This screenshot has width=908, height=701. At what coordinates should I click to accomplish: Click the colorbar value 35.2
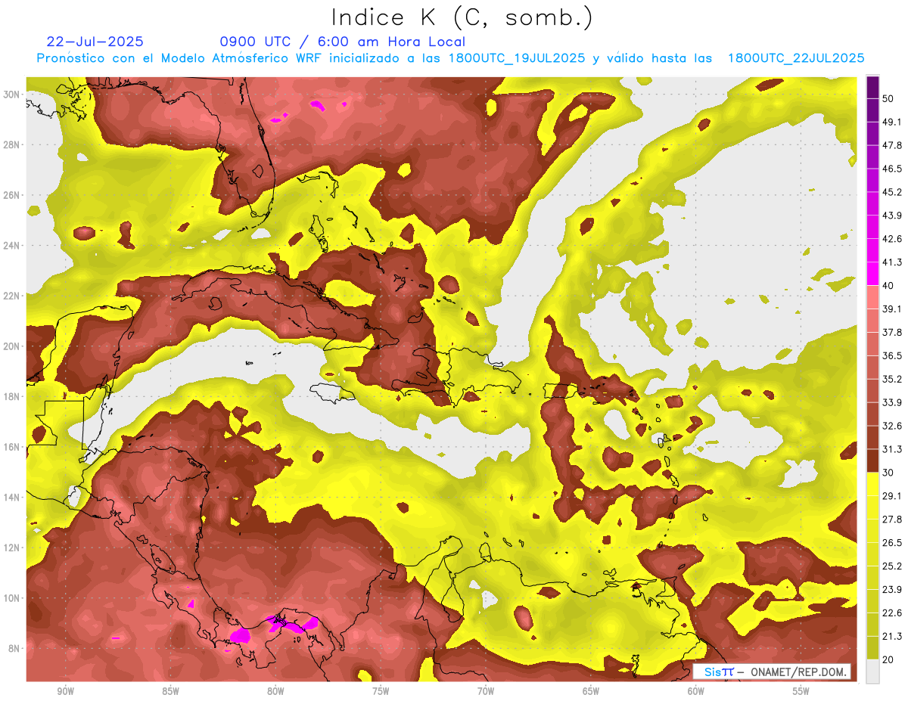click(891, 379)
